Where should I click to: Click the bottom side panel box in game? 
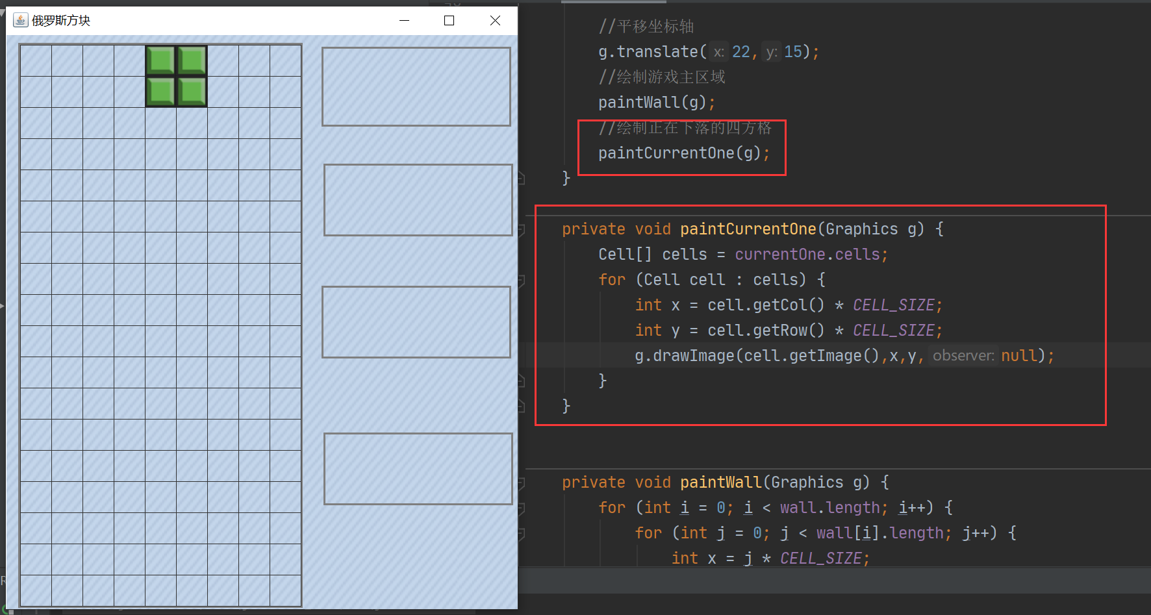click(418, 469)
